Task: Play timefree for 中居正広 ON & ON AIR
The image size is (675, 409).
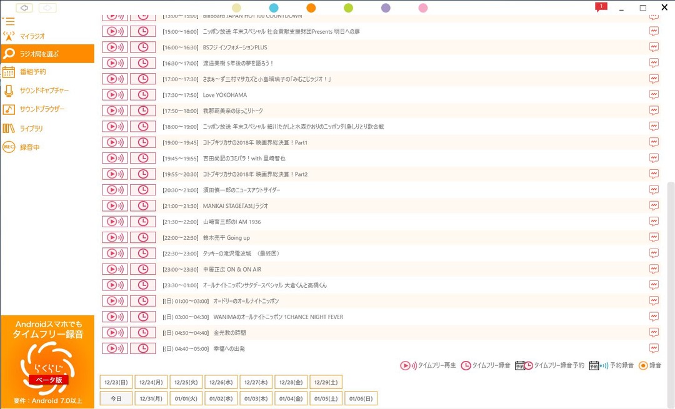Action: [115, 269]
